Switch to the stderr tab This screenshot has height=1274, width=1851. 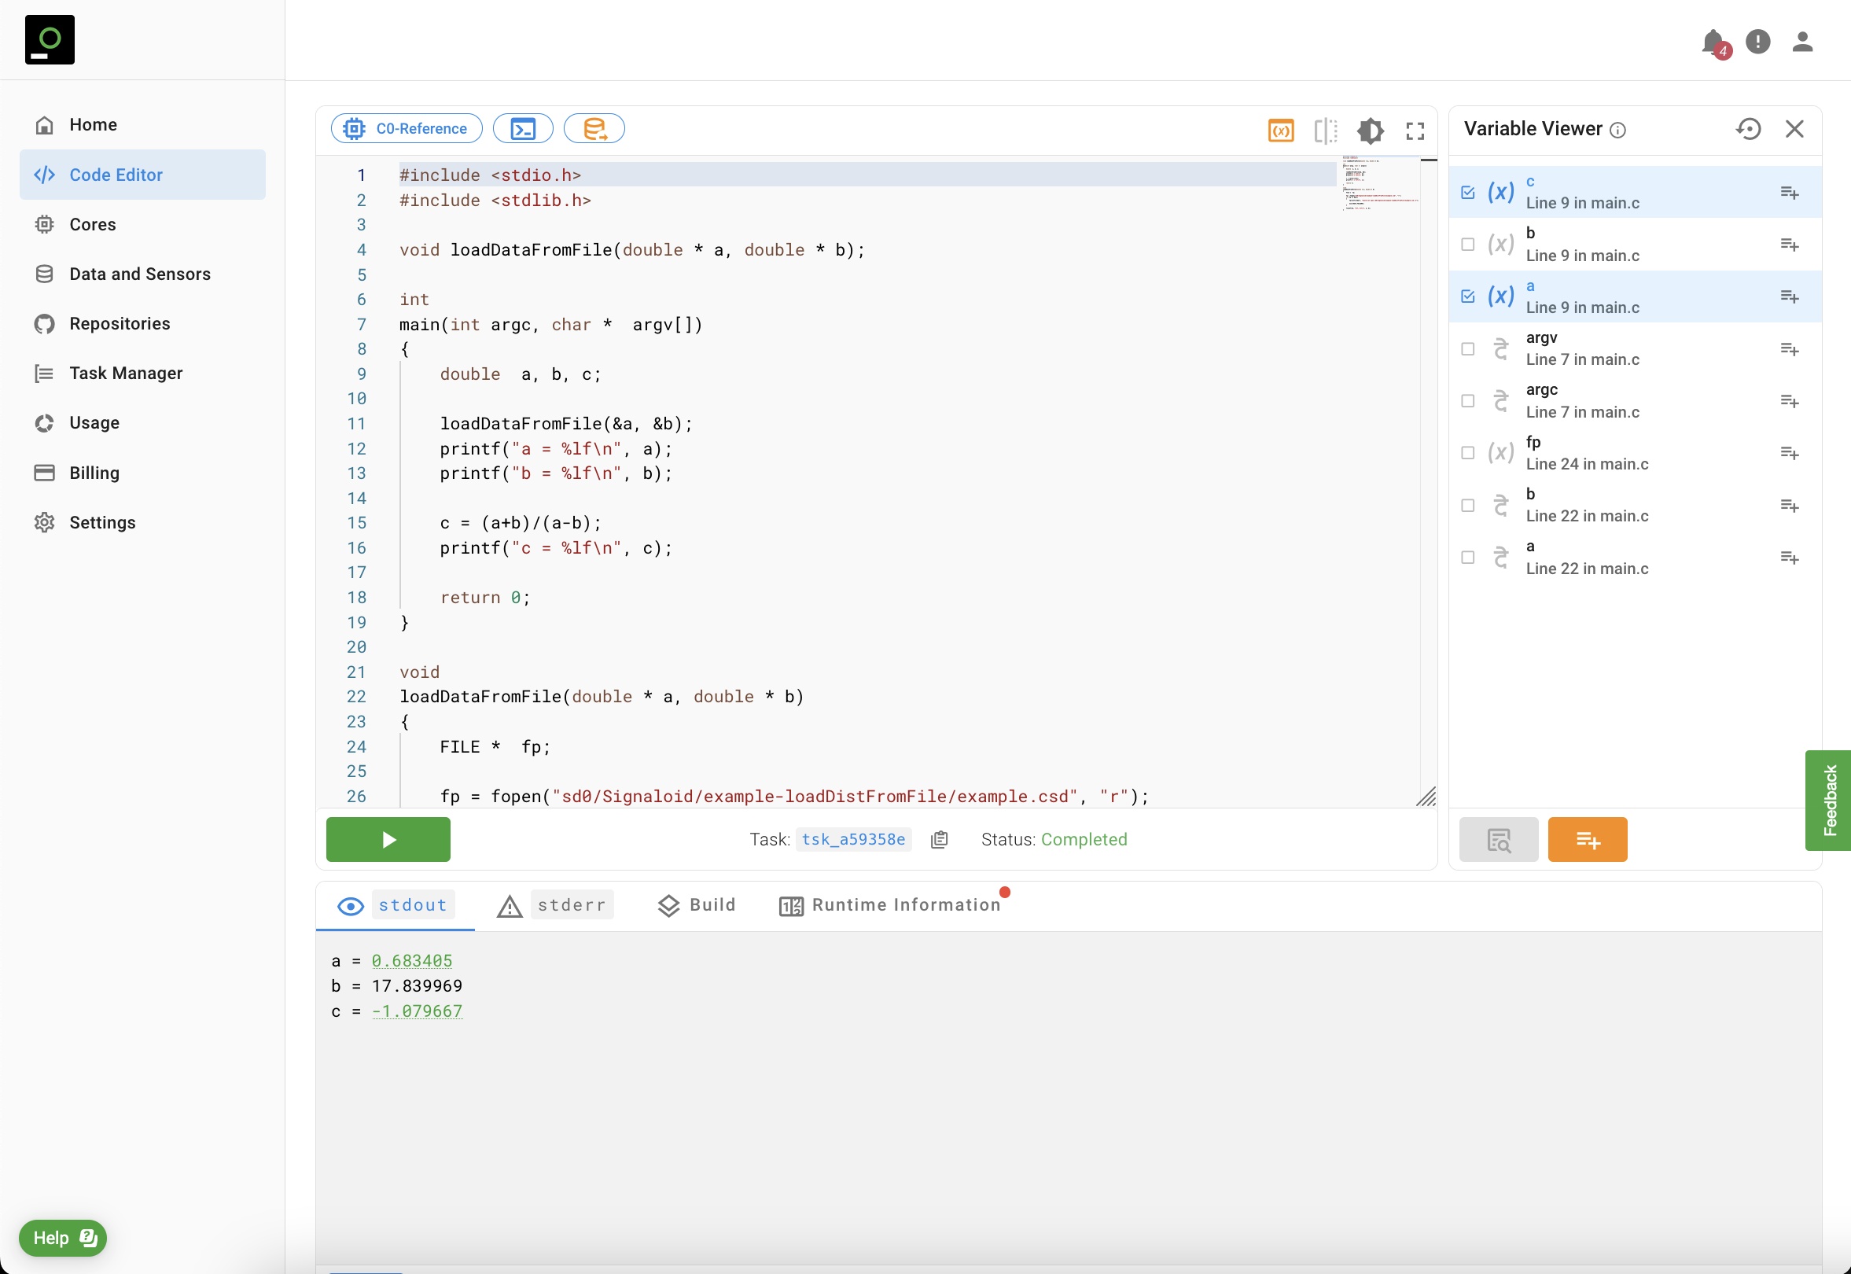pos(556,904)
